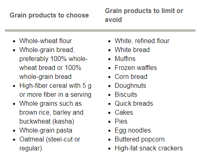Click the 'Corn bread' item
Viewport: 200px width, 161px height.
point(131,76)
